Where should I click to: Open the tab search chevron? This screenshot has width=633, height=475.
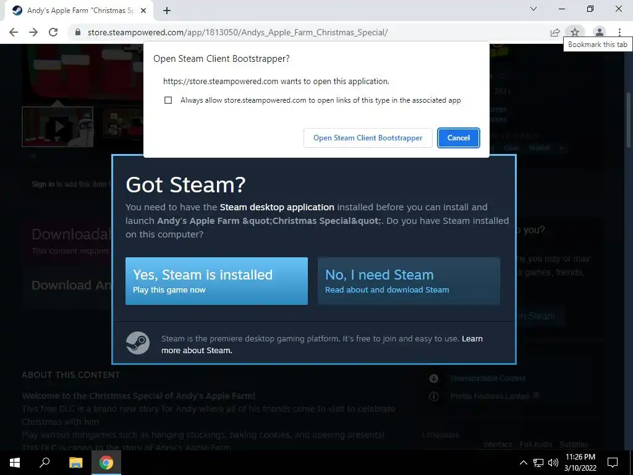point(533,9)
